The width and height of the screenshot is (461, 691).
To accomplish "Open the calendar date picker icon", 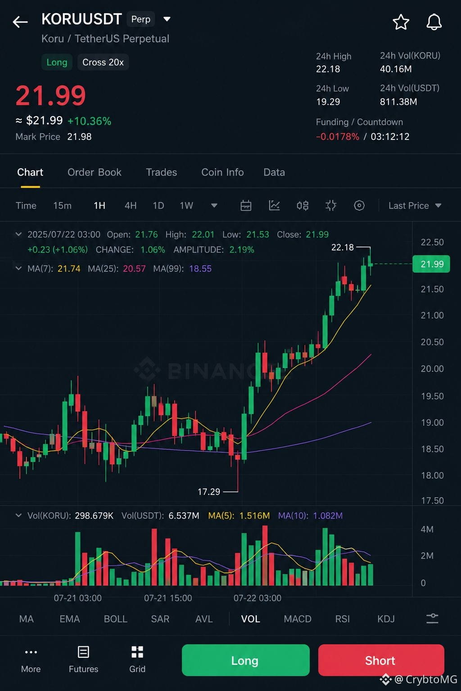I will (x=246, y=206).
